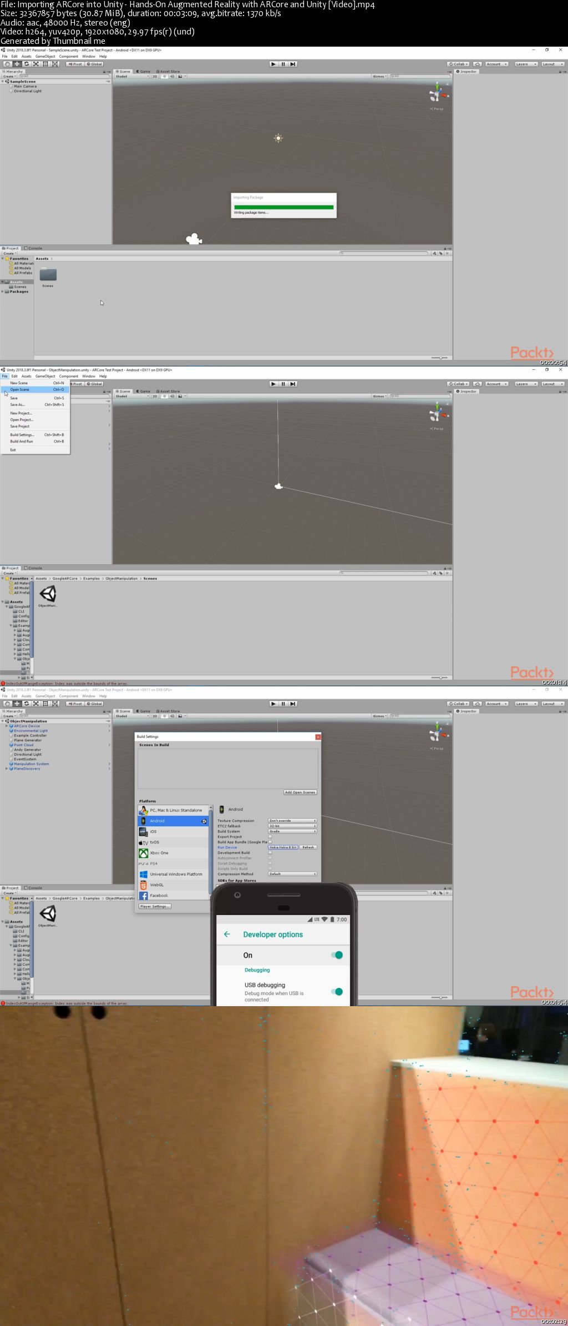Click the Add Open Scenes button
Screen dimensions: 568x1326
pos(300,792)
